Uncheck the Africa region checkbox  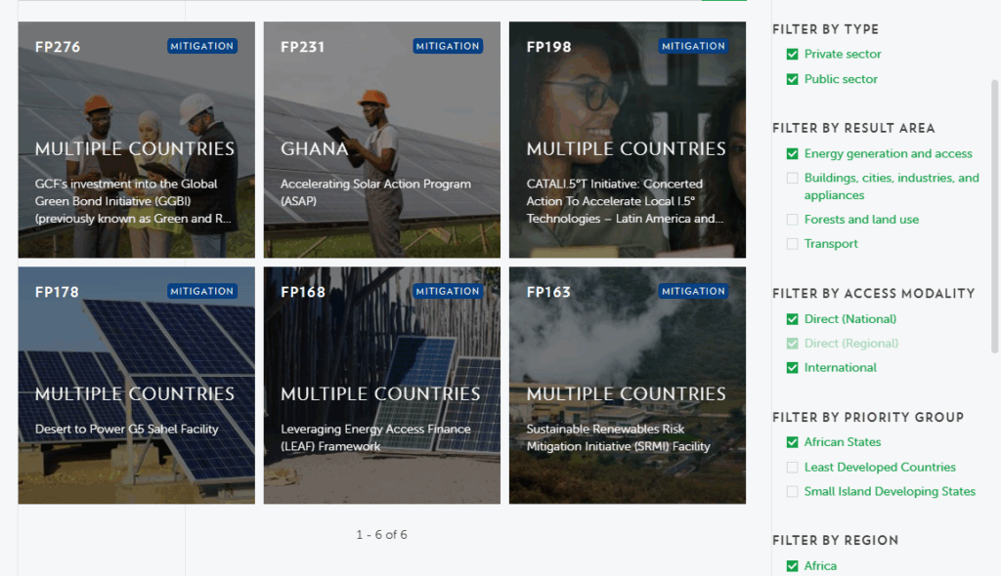(792, 566)
